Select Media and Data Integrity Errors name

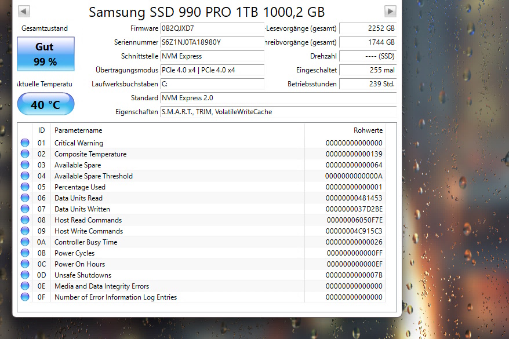[x=101, y=286]
